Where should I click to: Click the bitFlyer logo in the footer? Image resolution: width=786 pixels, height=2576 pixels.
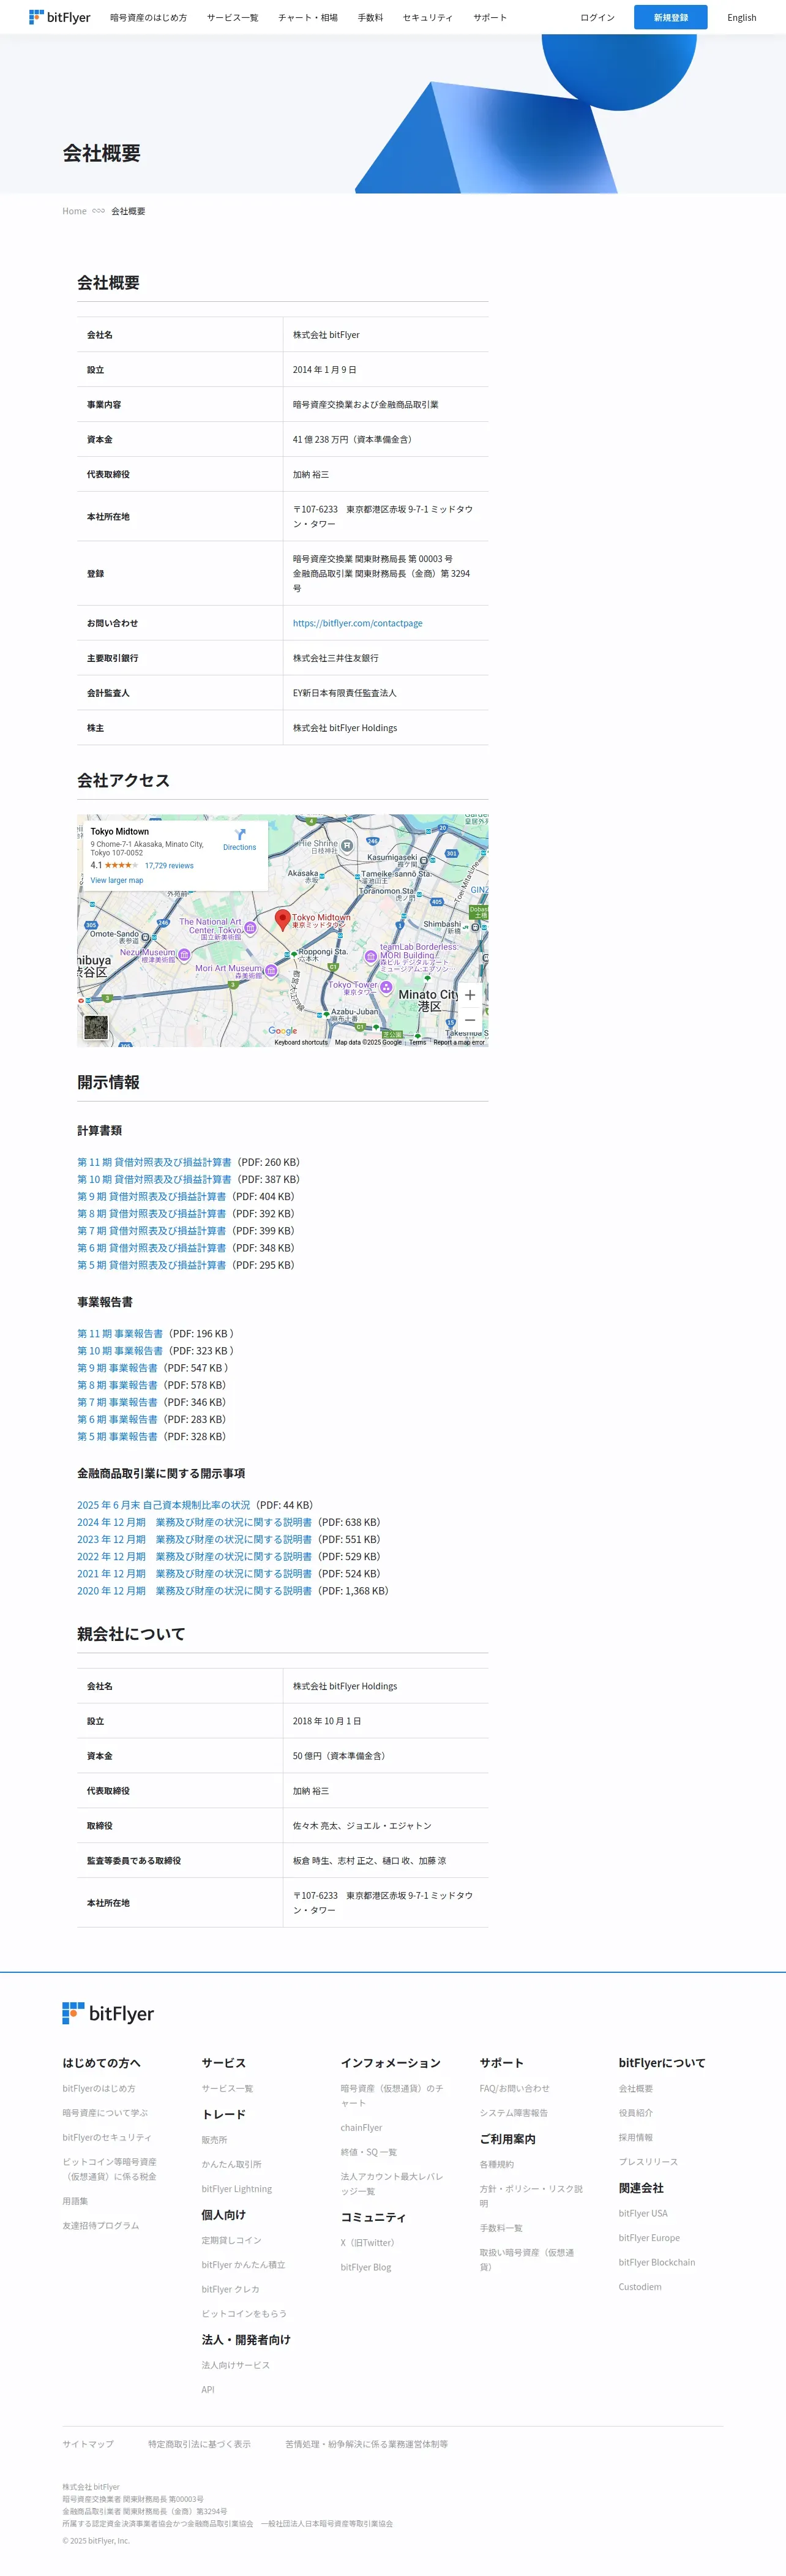(x=108, y=2013)
